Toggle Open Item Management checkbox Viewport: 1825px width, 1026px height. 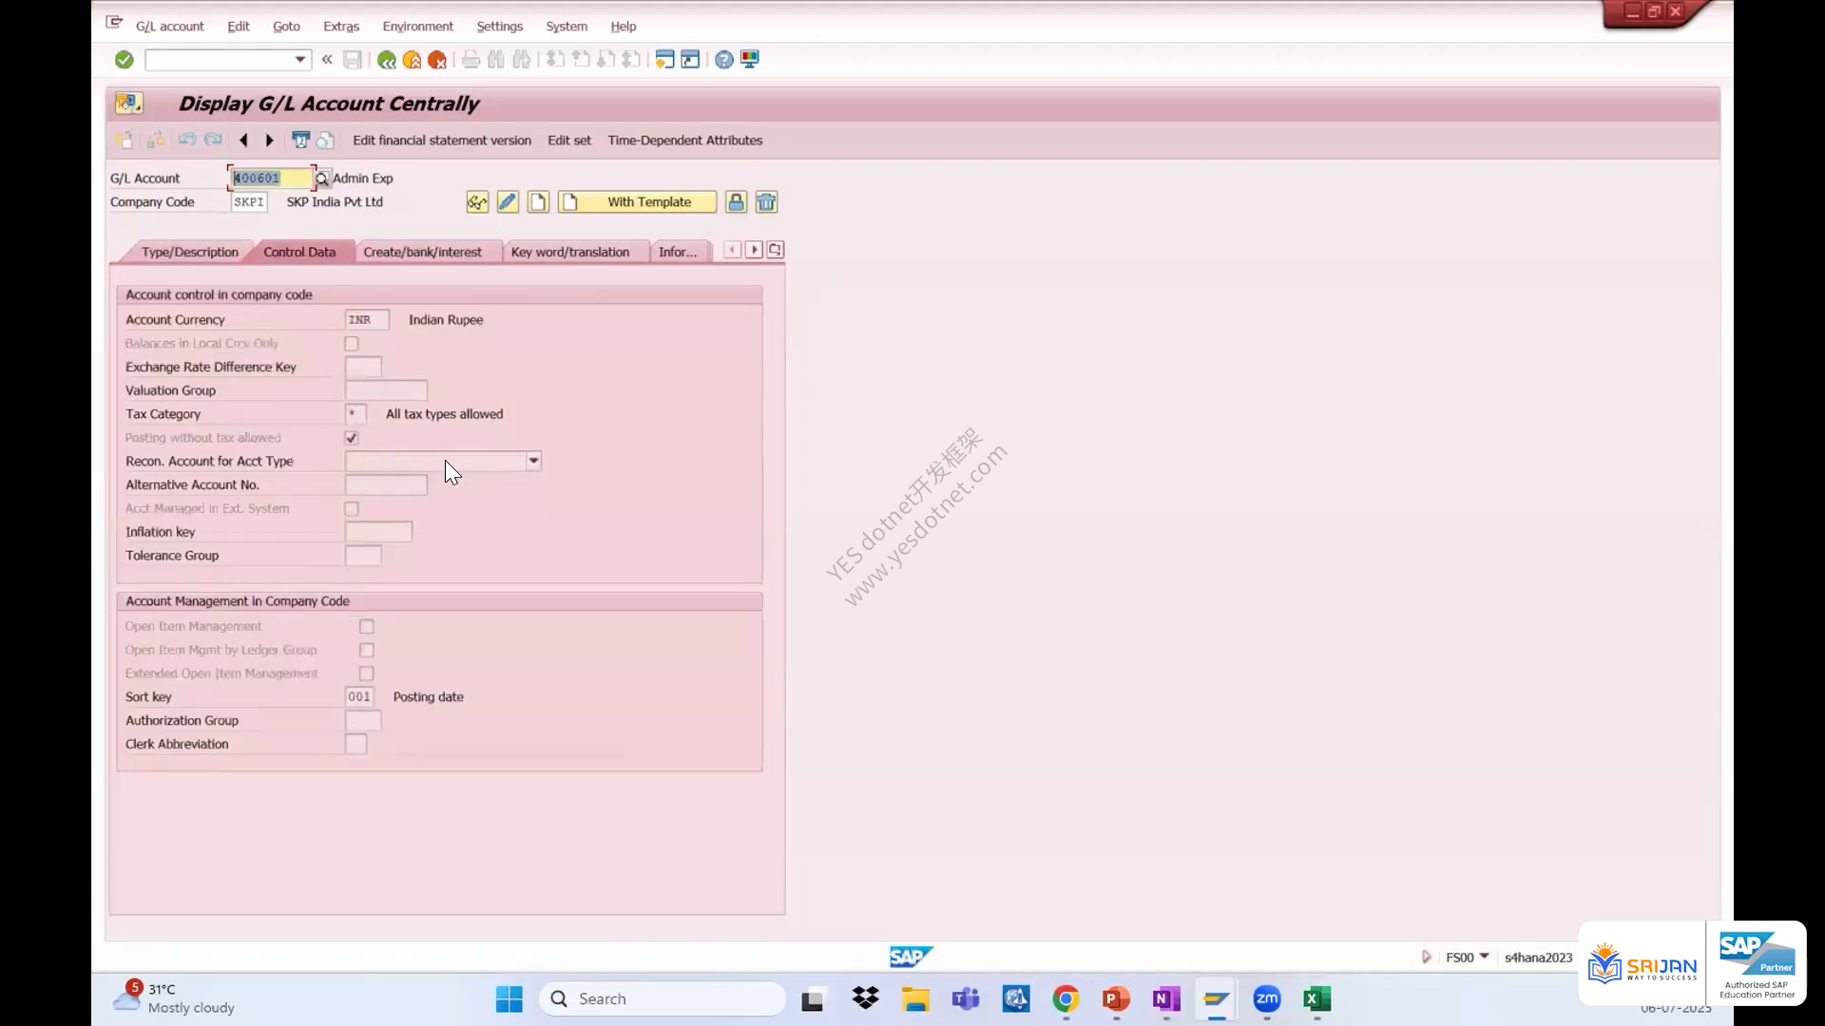click(x=367, y=627)
